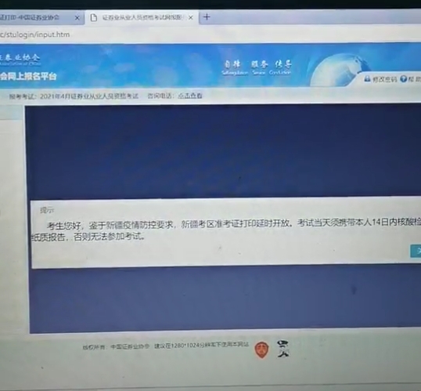Click the blue close button in 提示 dialog
This screenshot has height=391, width=421.
[416, 251]
